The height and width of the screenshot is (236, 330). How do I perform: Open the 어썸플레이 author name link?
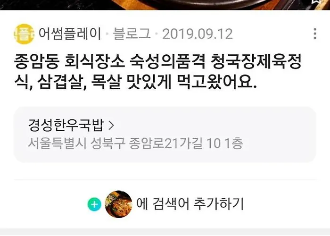(x=70, y=34)
